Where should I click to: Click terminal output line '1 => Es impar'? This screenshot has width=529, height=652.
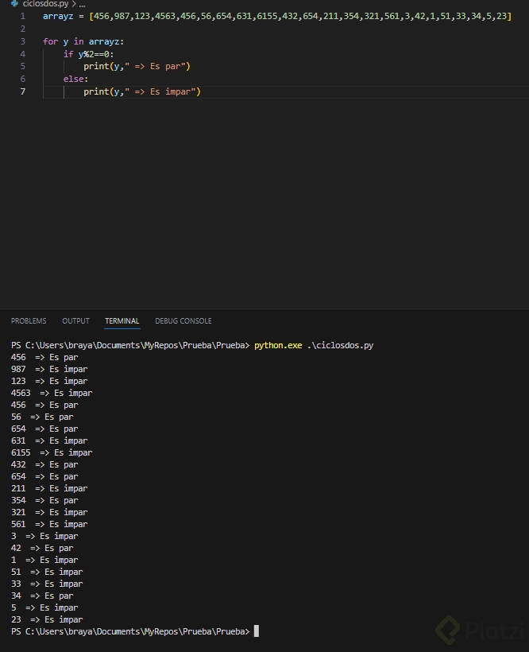44,560
